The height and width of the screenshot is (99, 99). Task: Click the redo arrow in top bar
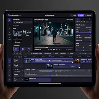[x=68, y=15]
